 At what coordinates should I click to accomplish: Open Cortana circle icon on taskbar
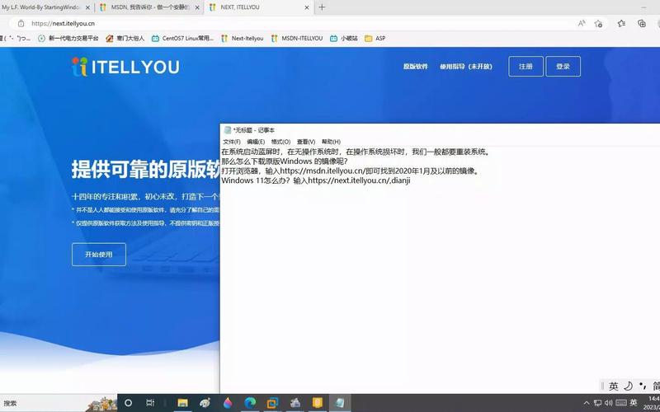pyautogui.click(x=129, y=403)
